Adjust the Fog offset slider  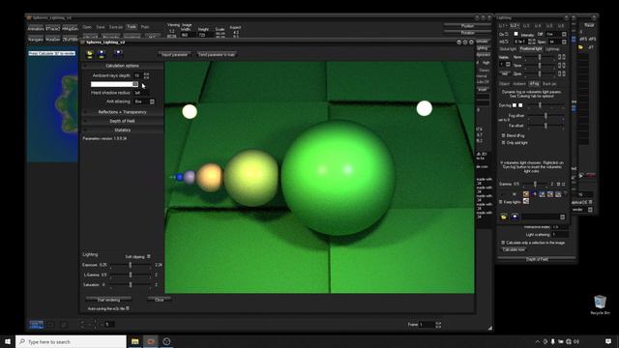[546, 116]
